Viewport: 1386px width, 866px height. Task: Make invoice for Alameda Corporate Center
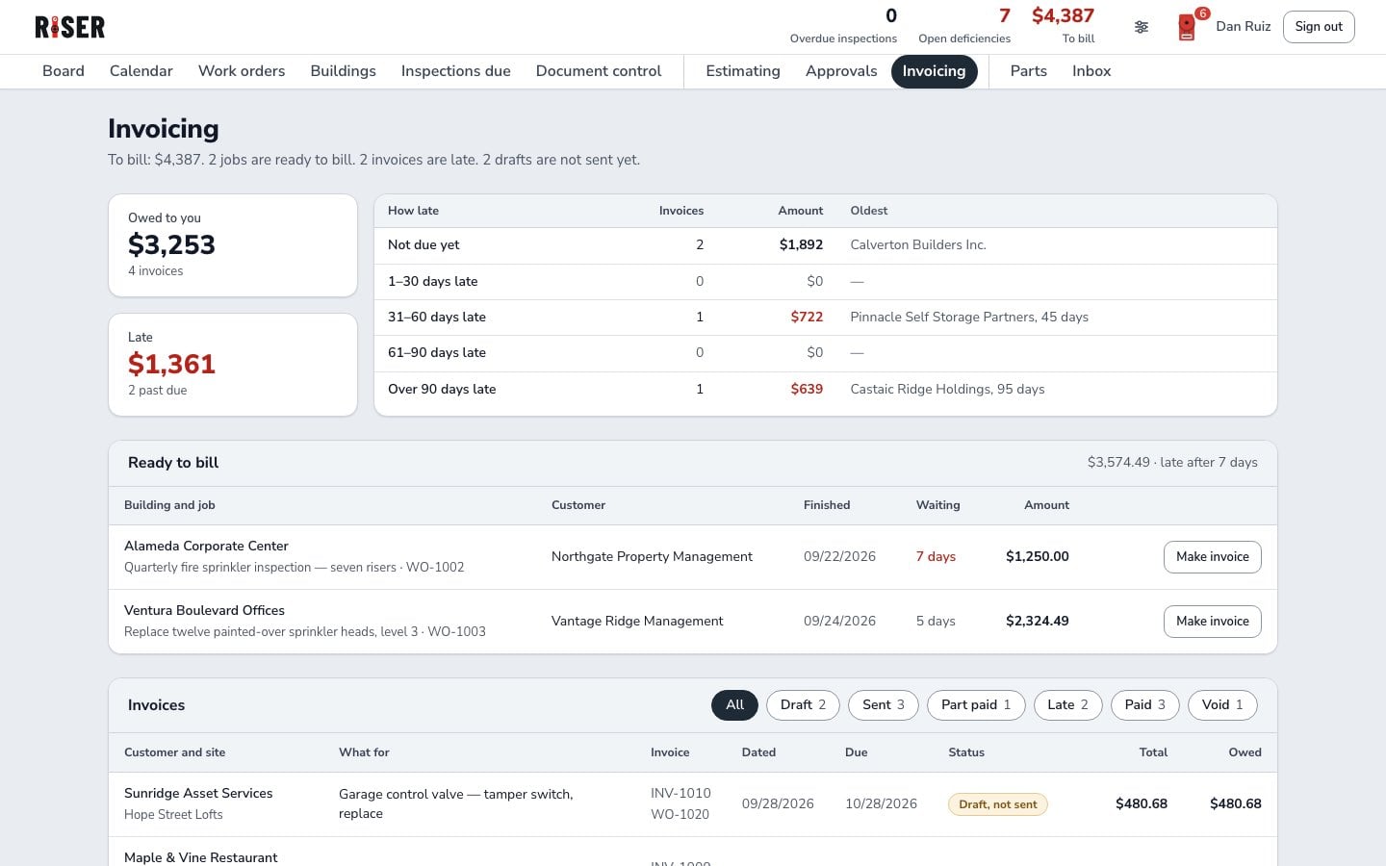point(1213,557)
